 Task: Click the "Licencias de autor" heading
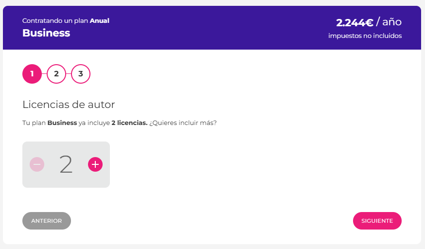[69, 104]
